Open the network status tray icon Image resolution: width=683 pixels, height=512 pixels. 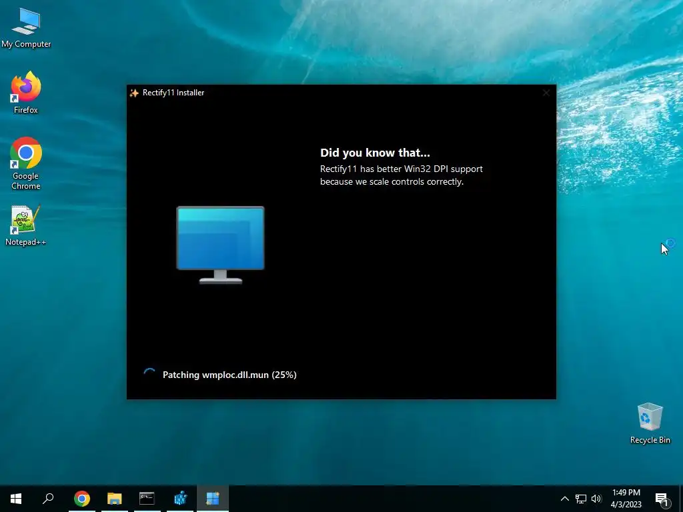click(581, 499)
